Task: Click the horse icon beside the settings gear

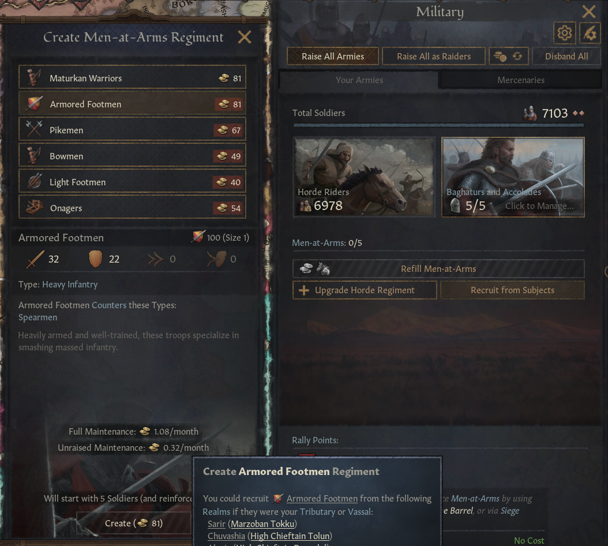Action: point(590,33)
